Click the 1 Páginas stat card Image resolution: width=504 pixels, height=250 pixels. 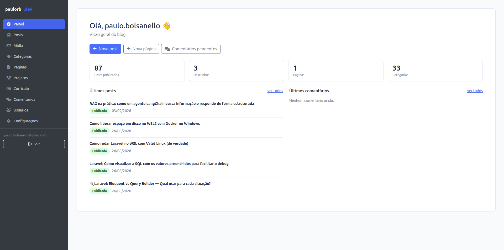point(336,71)
